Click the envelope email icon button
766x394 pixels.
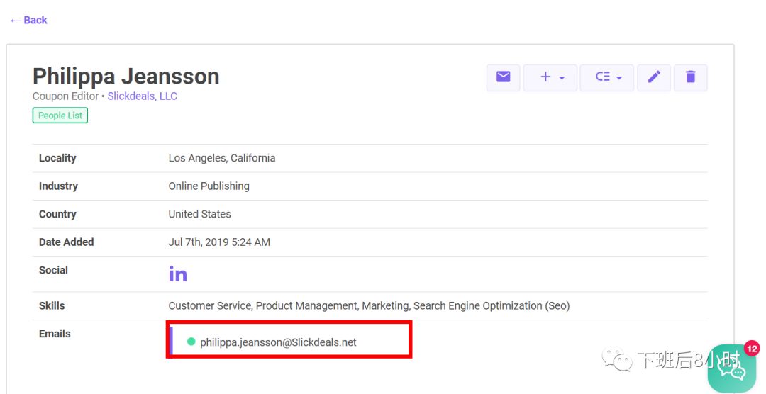click(503, 78)
